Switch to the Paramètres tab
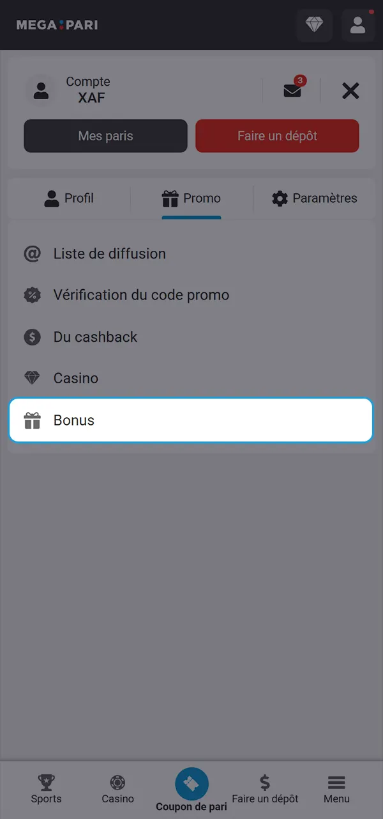The height and width of the screenshot is (819, 383). (313, 198)
